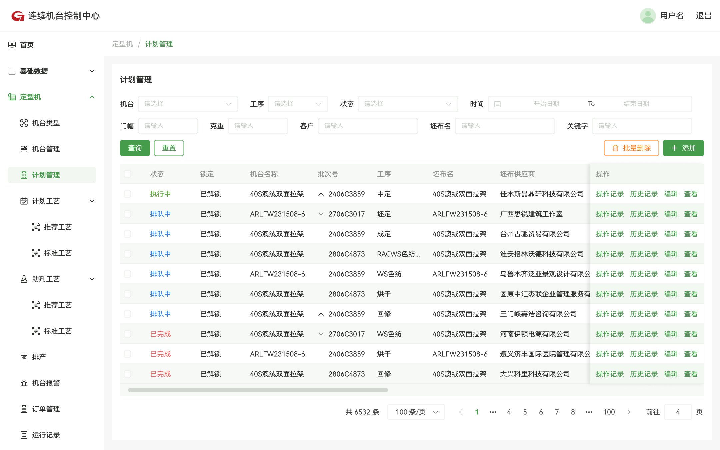The height and width of the screenshot is (450, 720).
Task: Check the row with 工序 成定
Action: pyautogui.click(x=128, y=234)
